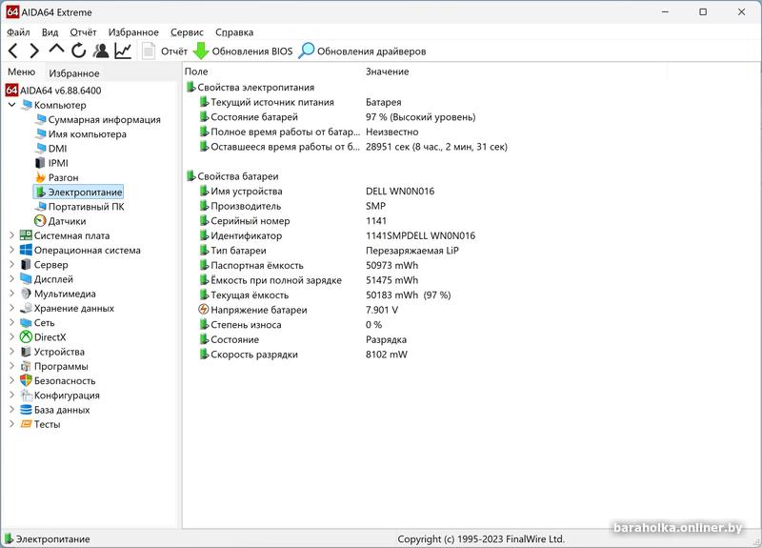This screenshot has height=548, width=762.
Task: Click the Сеть network icon
Action: click(x=26, y=322)
